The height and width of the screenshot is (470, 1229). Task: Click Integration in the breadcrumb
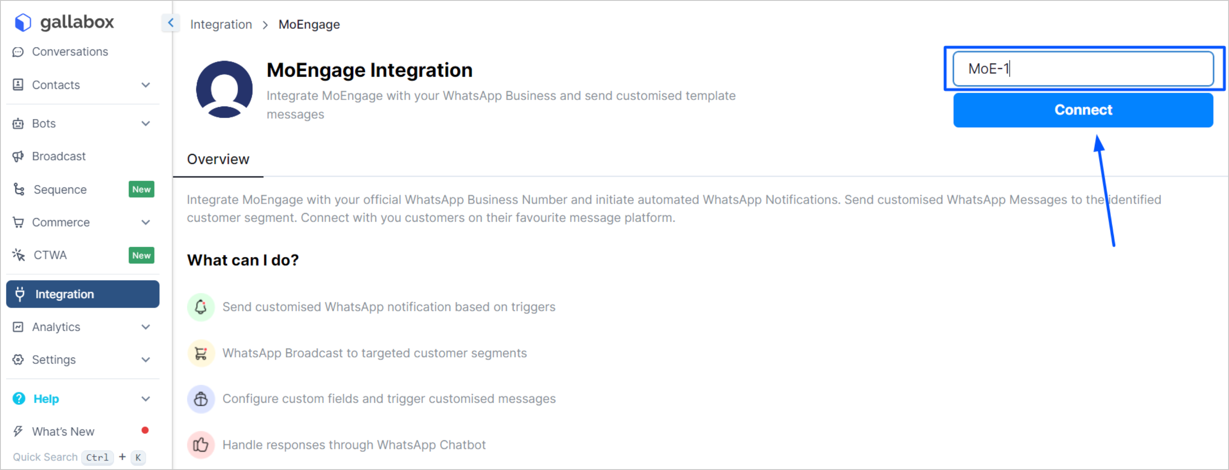coord(221,24)
